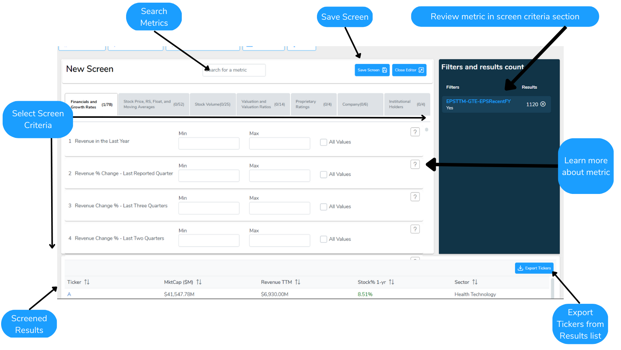Open the Stock Volume tab
621x350 pixels.
click(x=212, y=104)
